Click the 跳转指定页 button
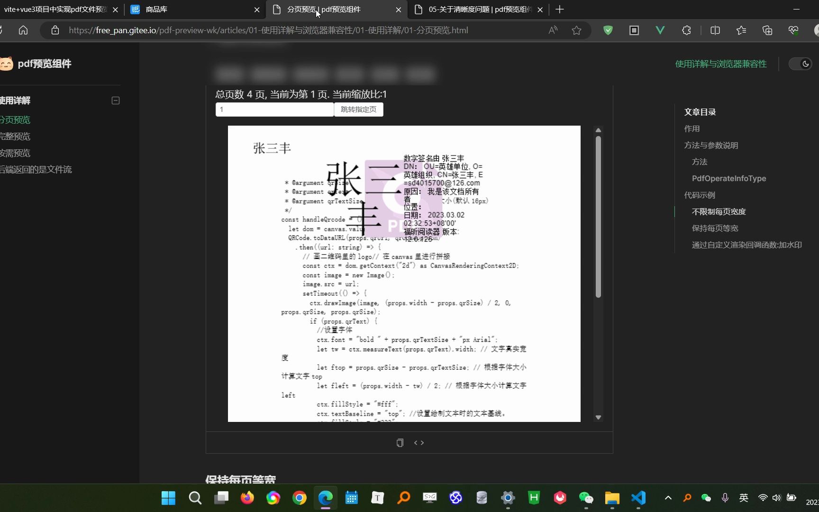Image resolution: width=819 pixels, height=512 pixels. pyautogui.click(x=358, y=110)
